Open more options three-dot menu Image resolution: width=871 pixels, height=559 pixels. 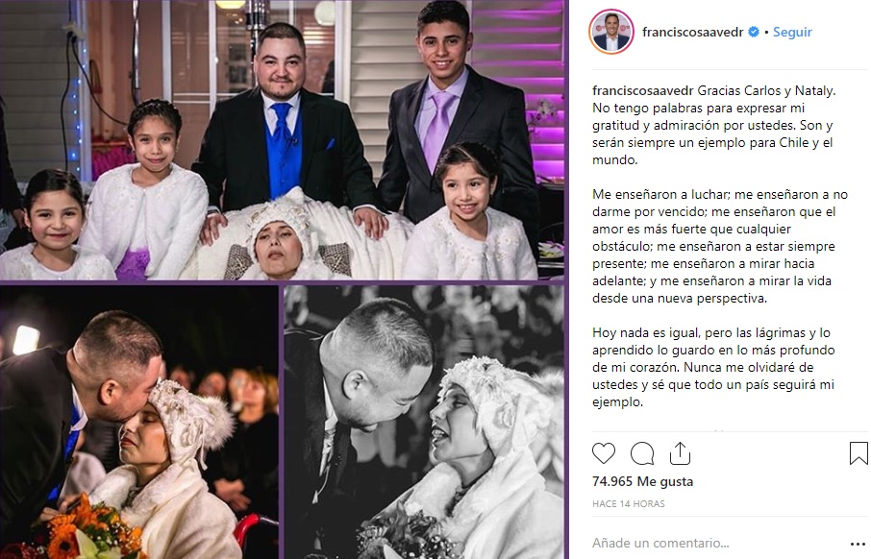click(x=858, y=544)
